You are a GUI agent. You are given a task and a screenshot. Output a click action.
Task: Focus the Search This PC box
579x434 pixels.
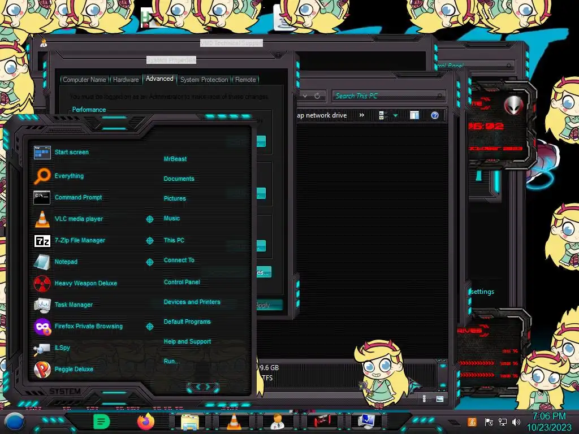point(388,96)
